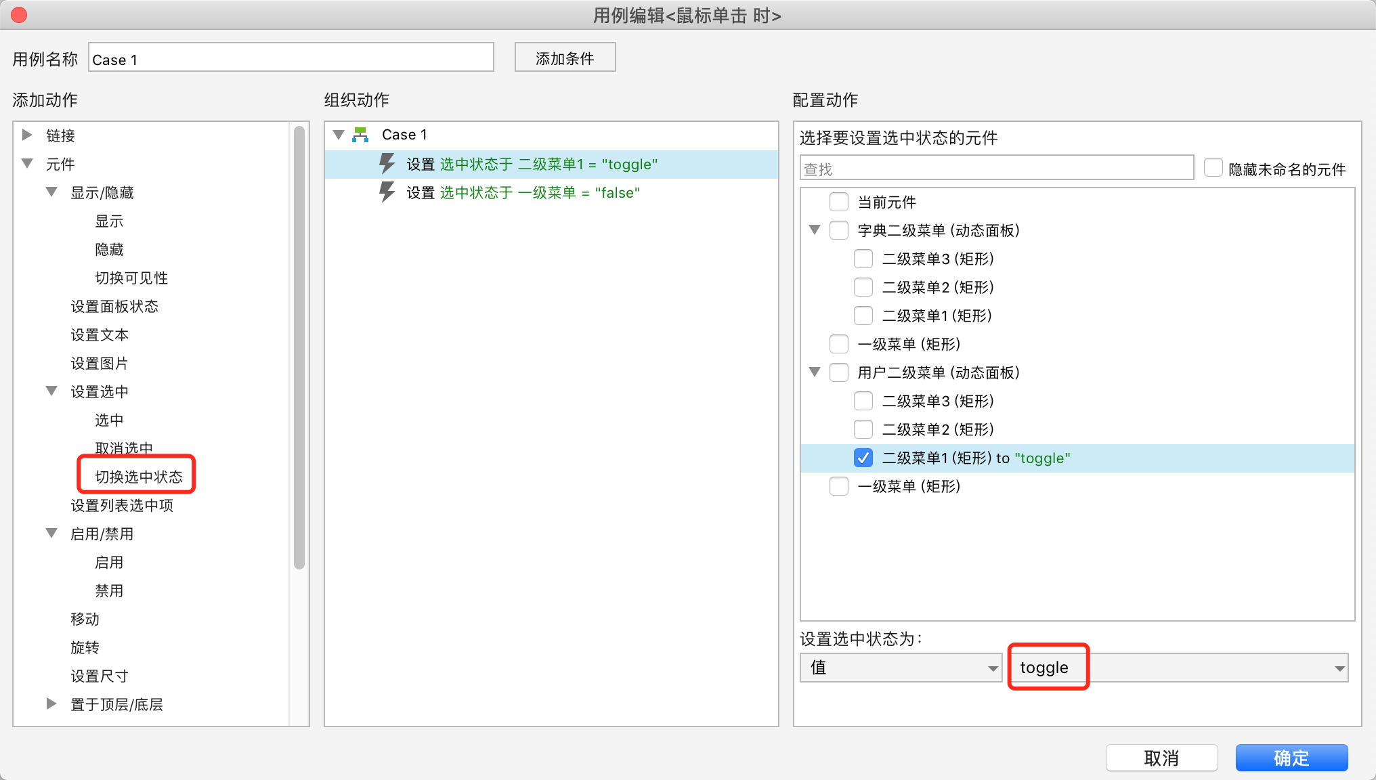The height and width of the screenshot is (780, 1376).
Task: Select the 切换可见性 action
Action: click(131, 278)
